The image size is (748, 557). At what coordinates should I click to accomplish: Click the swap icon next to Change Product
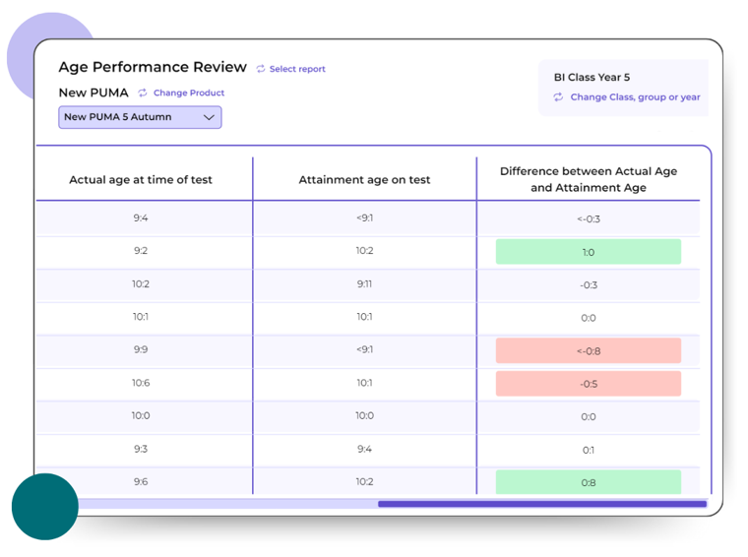[143, 93]
